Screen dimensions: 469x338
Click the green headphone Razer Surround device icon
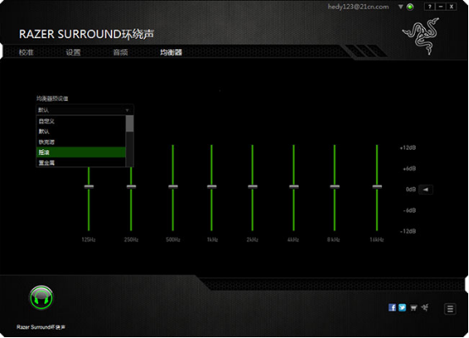[41, 298]
